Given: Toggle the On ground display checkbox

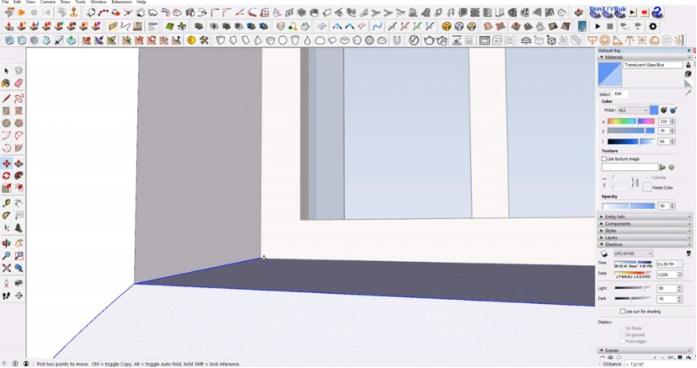Looking at the screenshot, I should tap(622, 334).
